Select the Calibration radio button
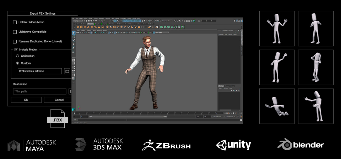The image size is (341, 159). click(18, 56)
